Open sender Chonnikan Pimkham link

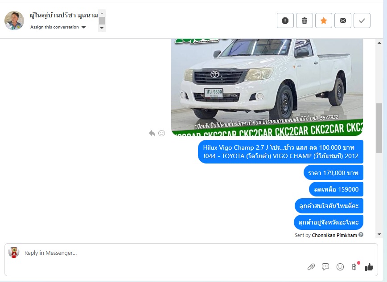click(x=334, y=235)
